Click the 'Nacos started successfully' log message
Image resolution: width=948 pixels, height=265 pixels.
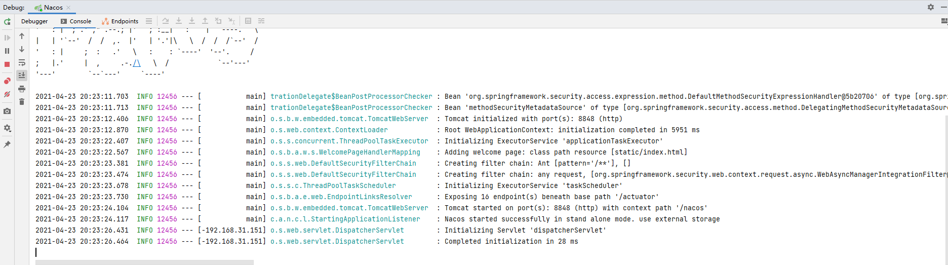click(x=582, y=219)
